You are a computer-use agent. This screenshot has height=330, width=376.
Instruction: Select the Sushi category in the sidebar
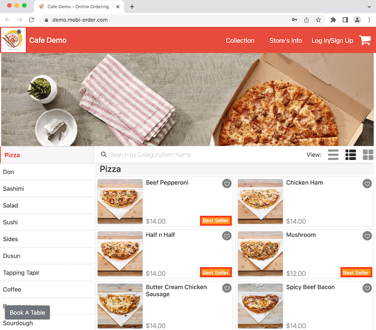[10, 222]
